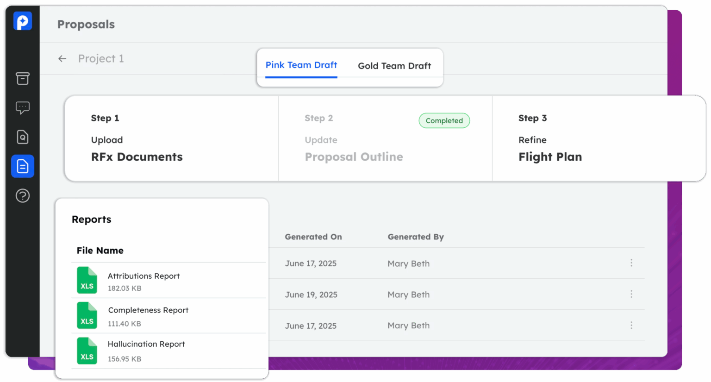Select the highlighted Proposals document icon
This screenshot has height=382, width=711.
22,166
